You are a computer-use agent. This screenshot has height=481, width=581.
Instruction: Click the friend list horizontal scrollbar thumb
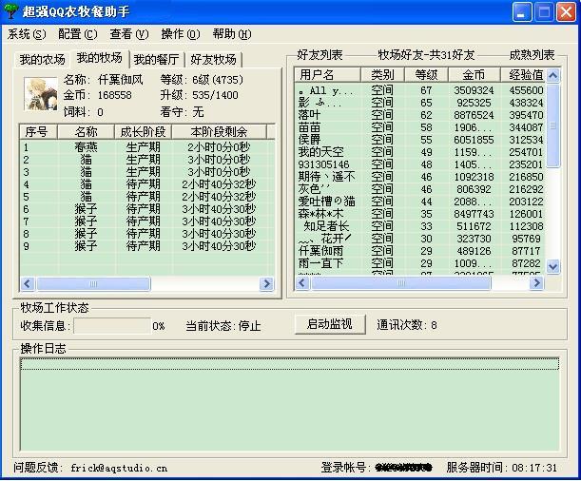tap(401, 283)
